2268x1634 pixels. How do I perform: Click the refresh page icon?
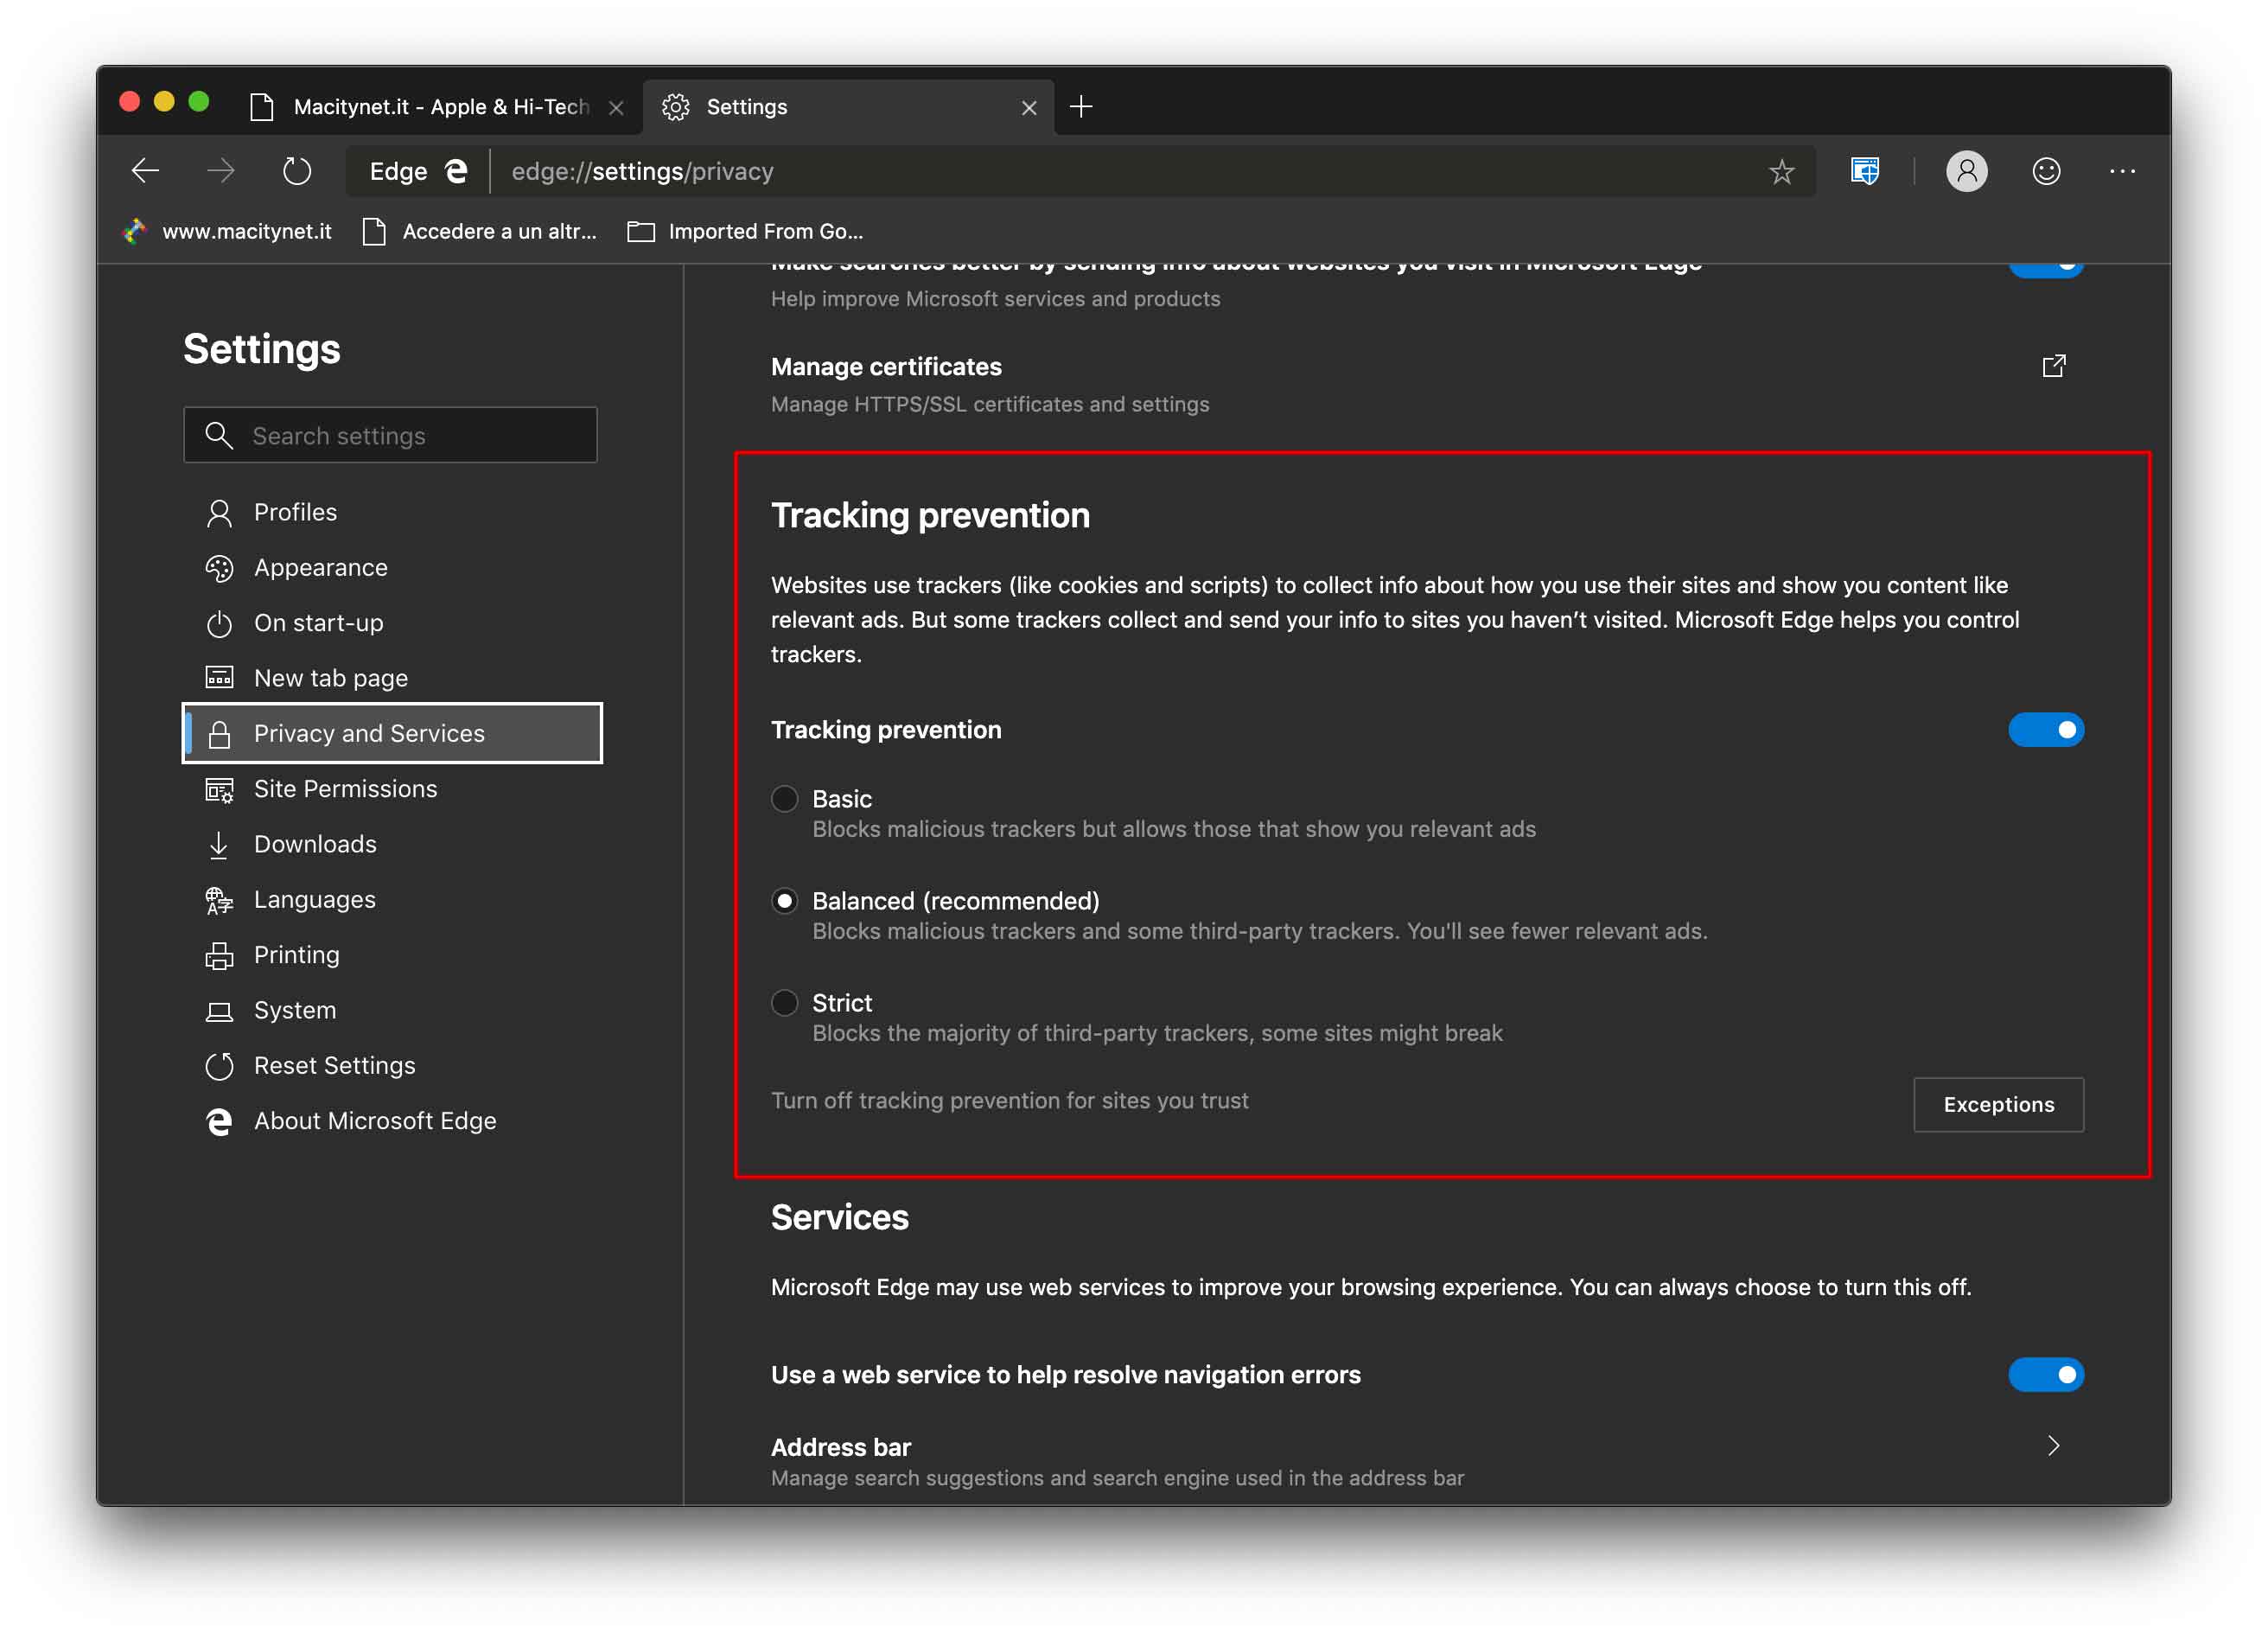point(296,171)
